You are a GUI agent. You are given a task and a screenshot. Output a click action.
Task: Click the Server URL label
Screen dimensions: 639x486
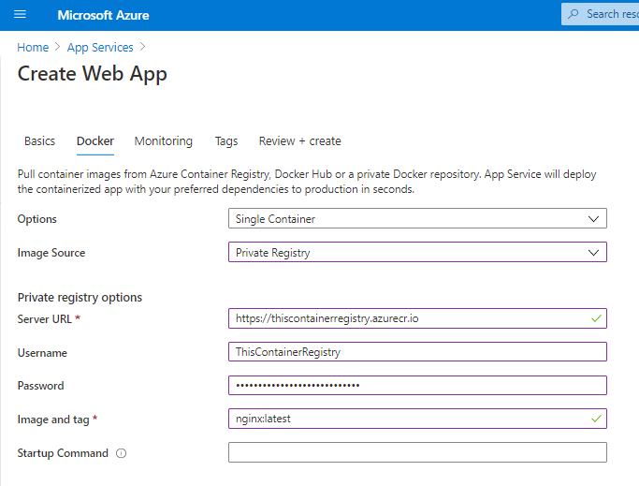tap(44, 319)
